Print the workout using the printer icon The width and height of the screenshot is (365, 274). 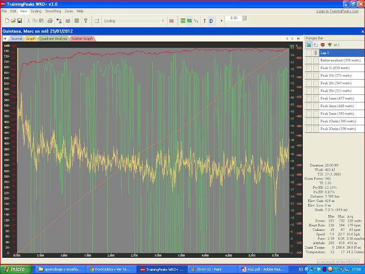pos(50,21)
